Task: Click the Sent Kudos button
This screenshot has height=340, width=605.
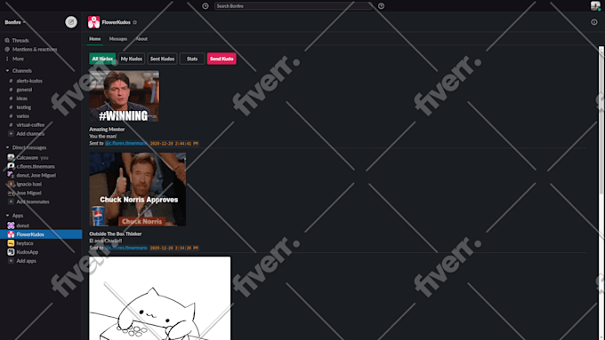Action: tap(162, 59)
